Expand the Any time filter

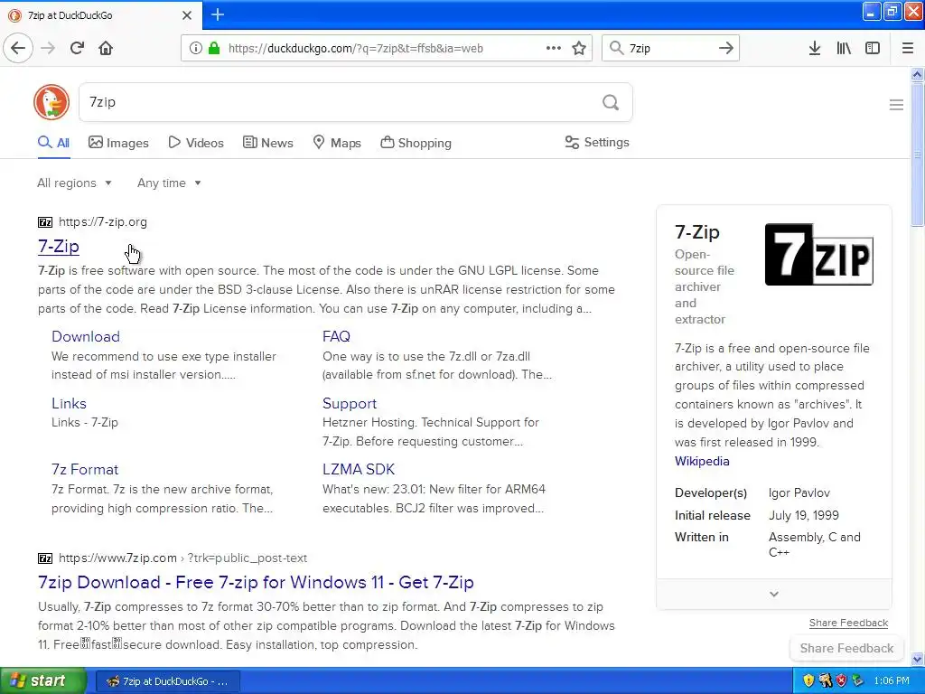169,183
